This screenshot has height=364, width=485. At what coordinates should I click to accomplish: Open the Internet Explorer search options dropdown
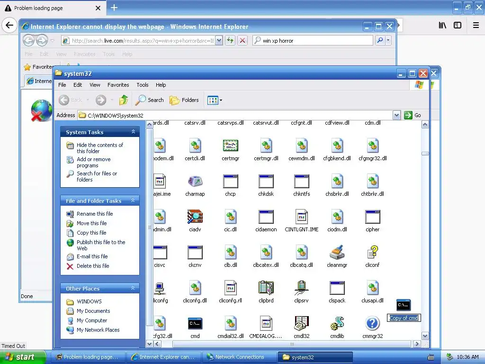[388, 40]
